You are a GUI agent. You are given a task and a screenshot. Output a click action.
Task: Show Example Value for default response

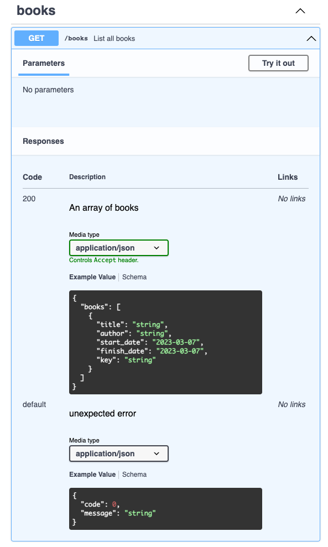tap(92, 475)
